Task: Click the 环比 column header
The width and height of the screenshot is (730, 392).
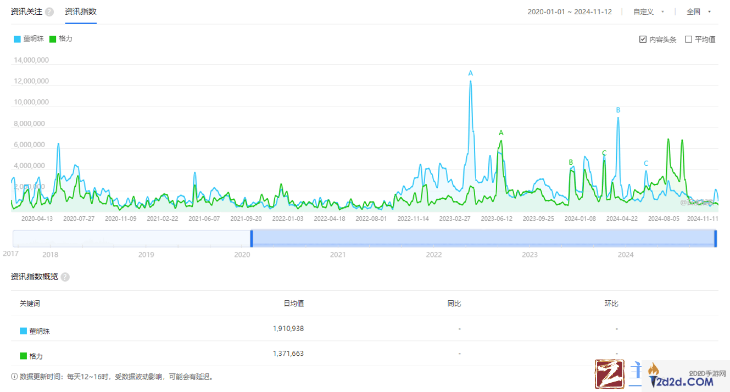Action: 611,304
